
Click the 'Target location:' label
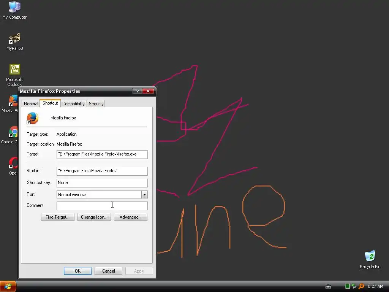click(x=41, y=144)
